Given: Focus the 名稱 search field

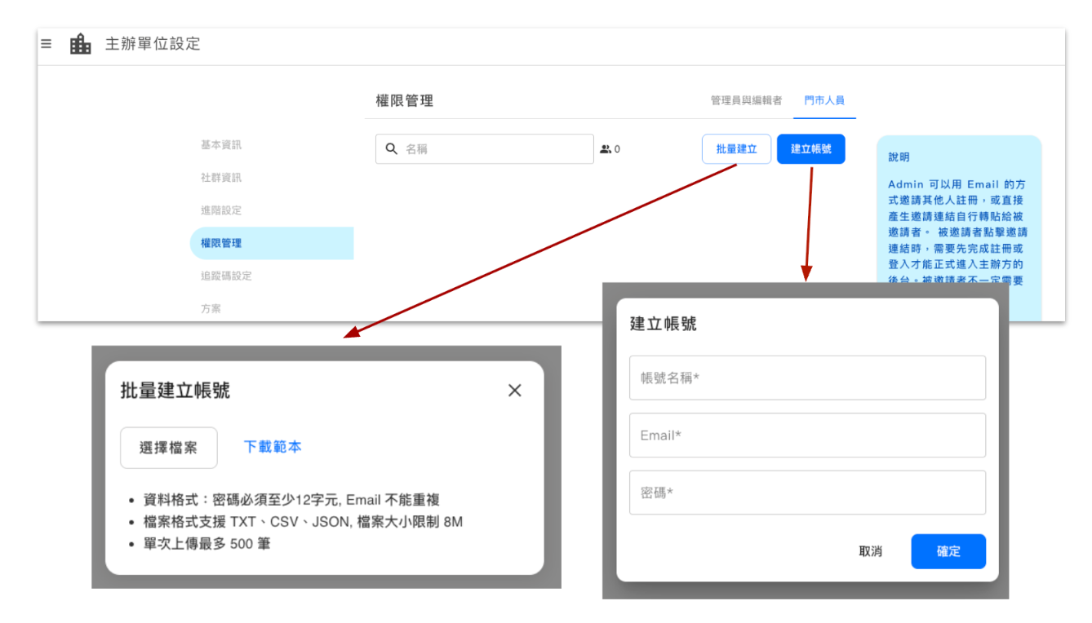Looking at the screenshot, I should (x=494, y=149).
